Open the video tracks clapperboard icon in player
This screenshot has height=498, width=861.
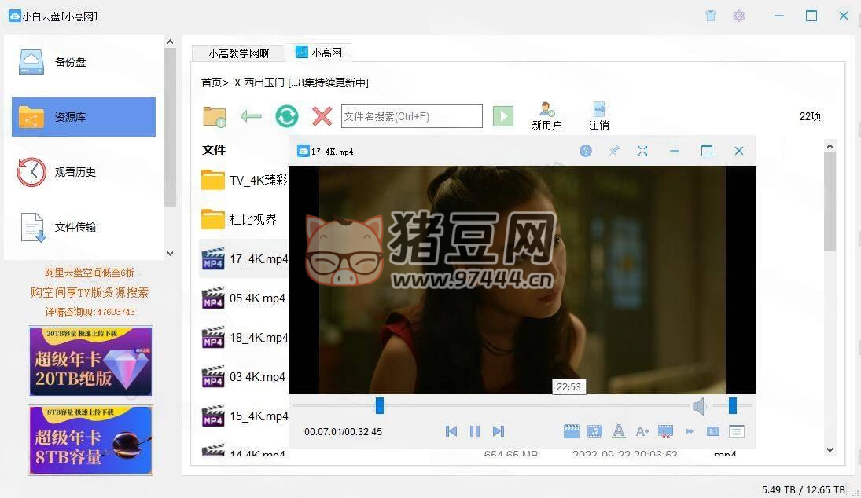click(x=571, y=430)
